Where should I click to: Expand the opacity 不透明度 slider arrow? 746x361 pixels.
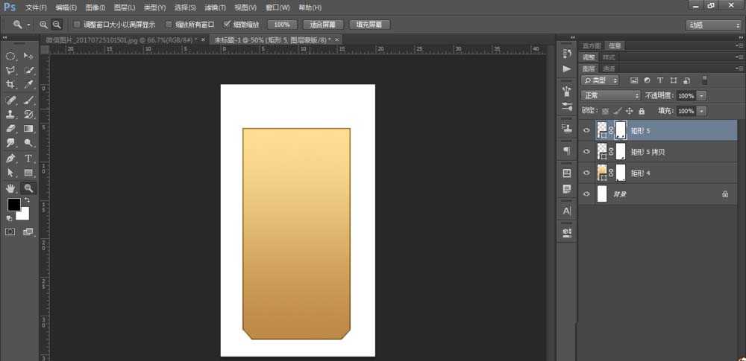(x=702, y=96)
